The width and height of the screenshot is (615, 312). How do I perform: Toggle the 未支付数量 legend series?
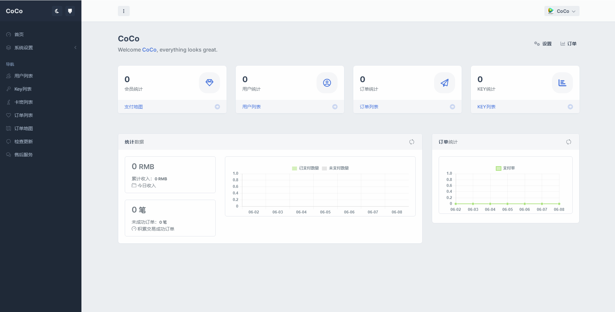(335, 168)
